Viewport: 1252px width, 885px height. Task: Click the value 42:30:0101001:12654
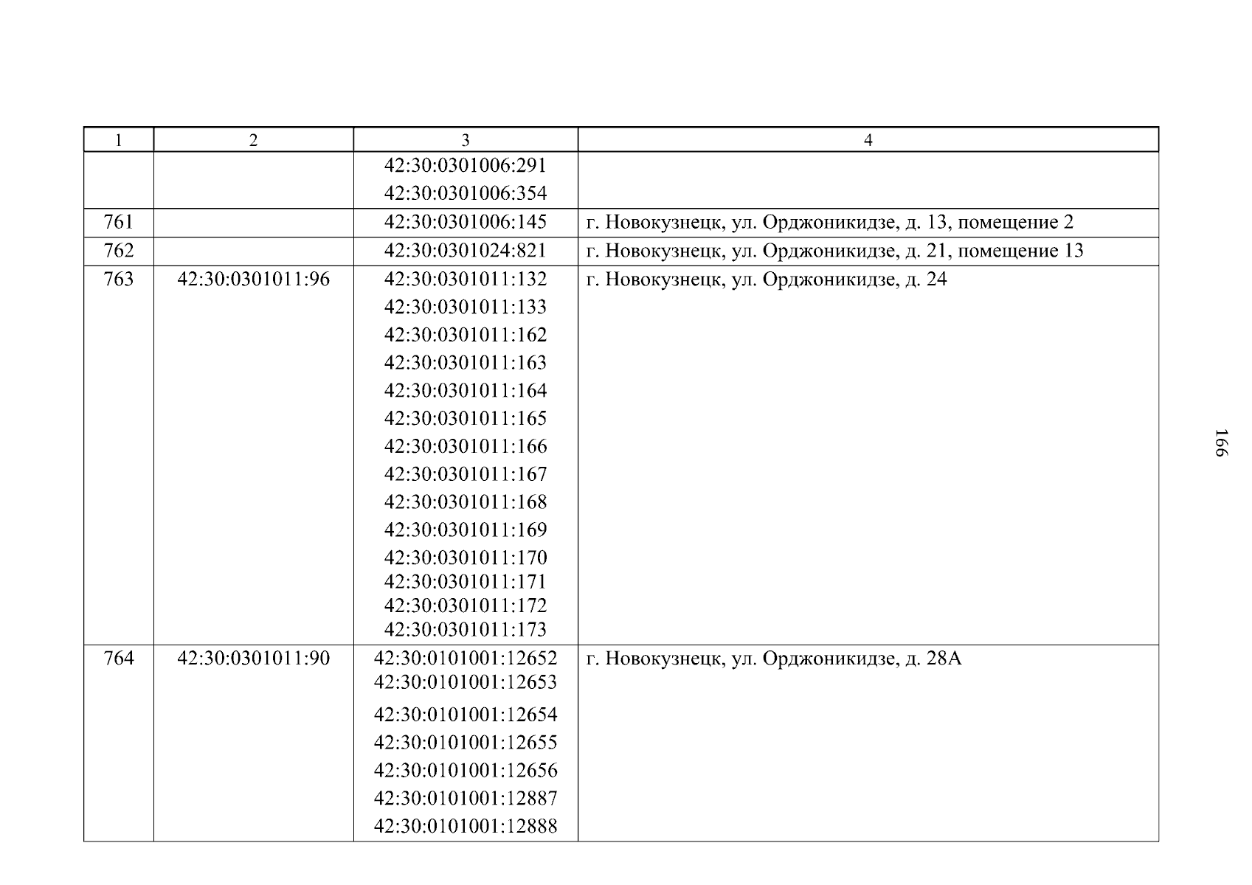tap(466, 715)
